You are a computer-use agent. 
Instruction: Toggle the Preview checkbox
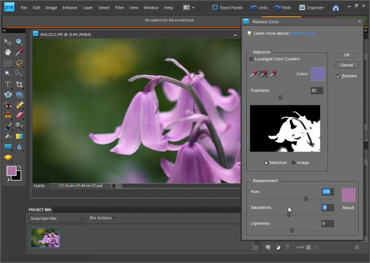pyautogui.click(x=339, y=76)
